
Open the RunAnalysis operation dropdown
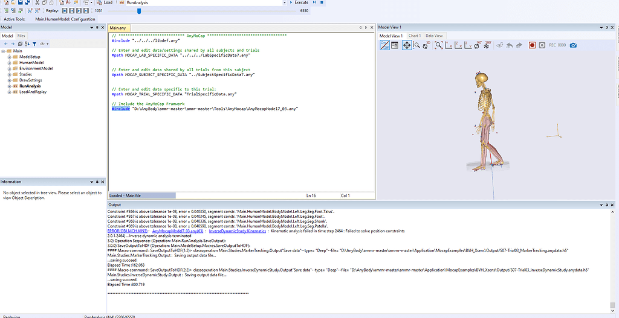pyautogui.click(x=284, y=2)
